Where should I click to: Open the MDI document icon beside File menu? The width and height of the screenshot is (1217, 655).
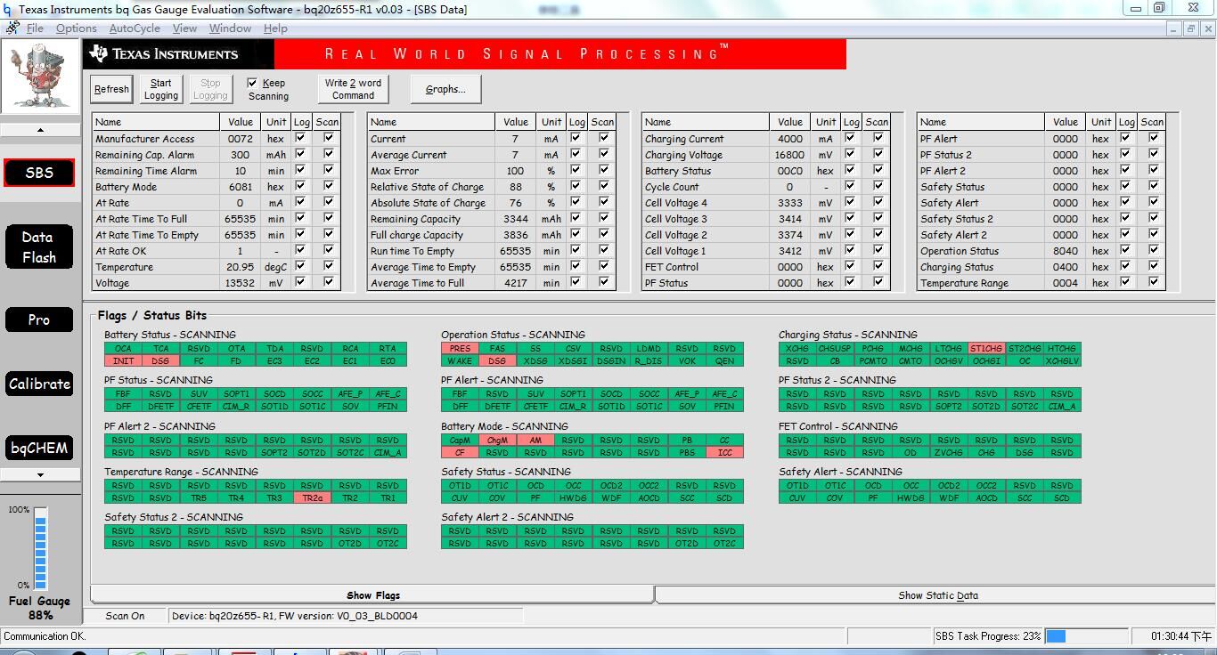tap(12, 28)
